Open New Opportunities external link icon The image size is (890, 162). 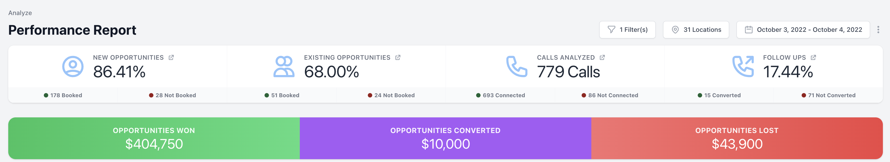point(171,58)
